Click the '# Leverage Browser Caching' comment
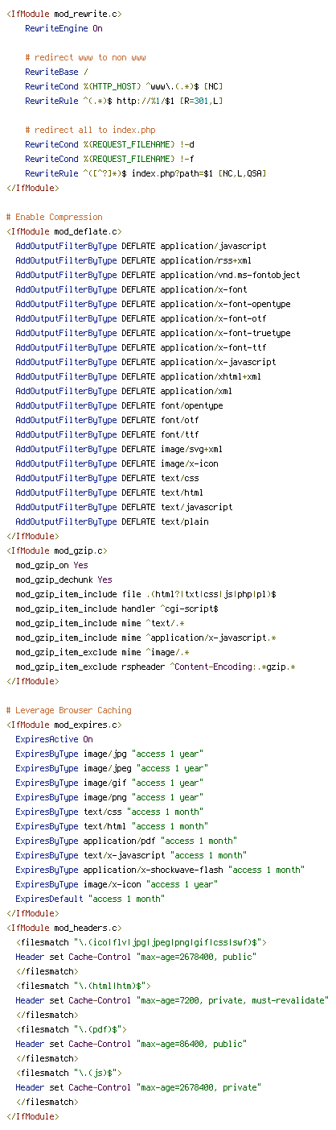 point(68,710)
